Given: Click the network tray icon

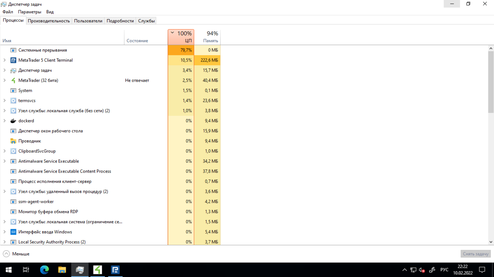Looking at the screenshot, I should tap(413, 270).
